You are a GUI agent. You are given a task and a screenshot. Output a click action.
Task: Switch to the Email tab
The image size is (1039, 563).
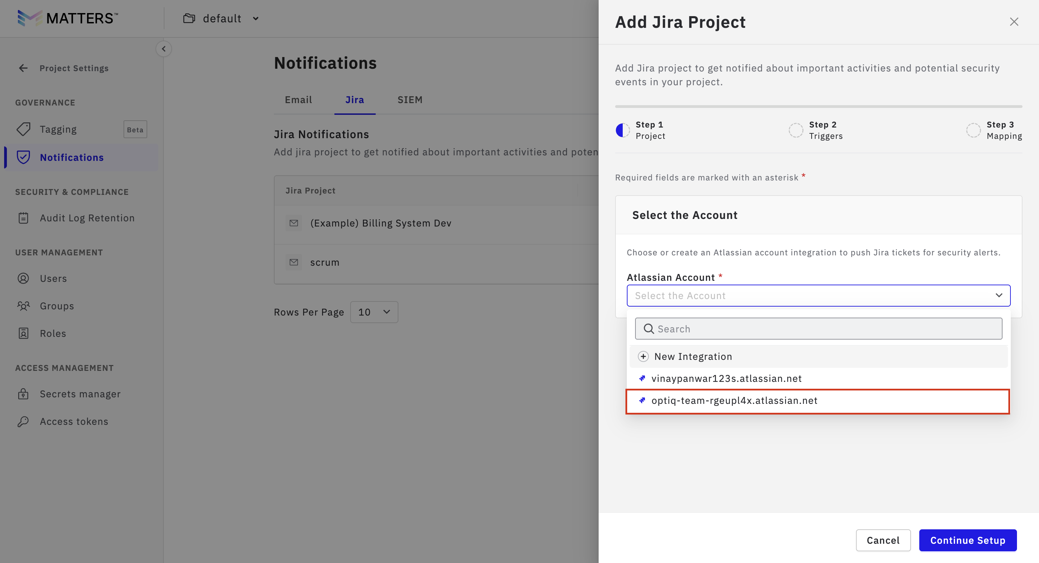(x=298, y=100)
